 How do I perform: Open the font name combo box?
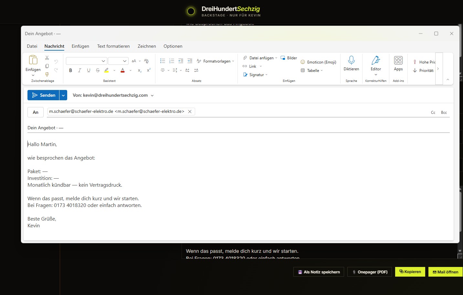86,61
